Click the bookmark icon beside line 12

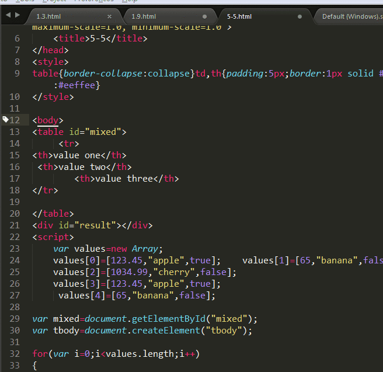pyautogui.click(x=5, y=120)
